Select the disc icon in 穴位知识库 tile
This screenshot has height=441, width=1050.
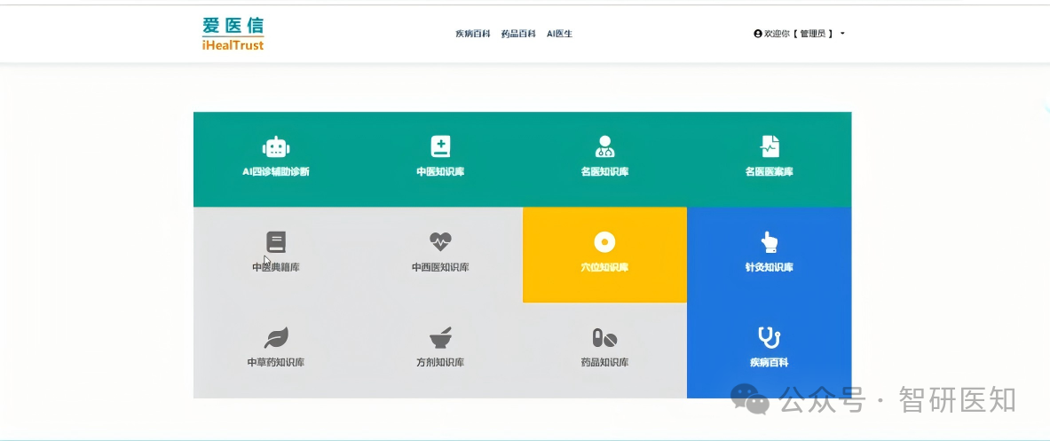point(604,242)
